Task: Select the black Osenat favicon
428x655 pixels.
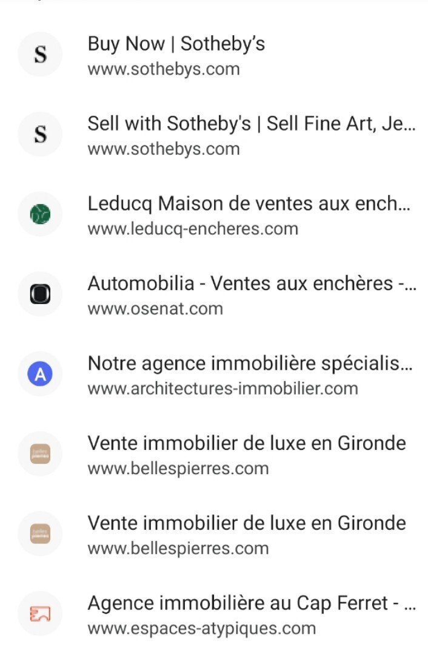Action: [x=40, y=294]
